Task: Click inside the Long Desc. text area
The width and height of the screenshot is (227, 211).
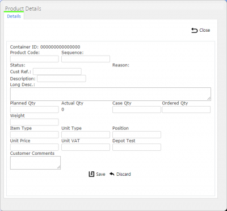Action: (111, 94)
